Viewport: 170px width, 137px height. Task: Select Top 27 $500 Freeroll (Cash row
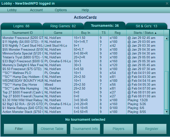[x=82, y=92]
